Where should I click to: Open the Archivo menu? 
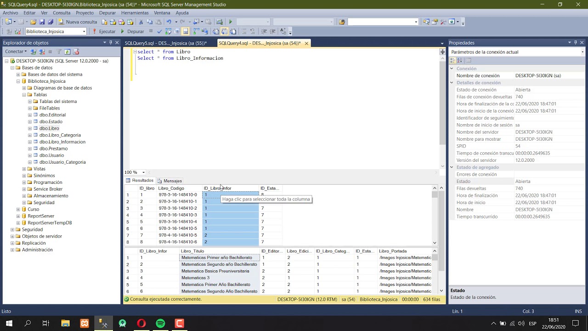[x=11, y=13]
